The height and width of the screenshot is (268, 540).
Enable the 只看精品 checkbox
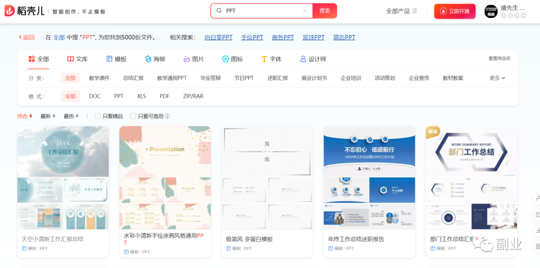(x=97, y=116)
